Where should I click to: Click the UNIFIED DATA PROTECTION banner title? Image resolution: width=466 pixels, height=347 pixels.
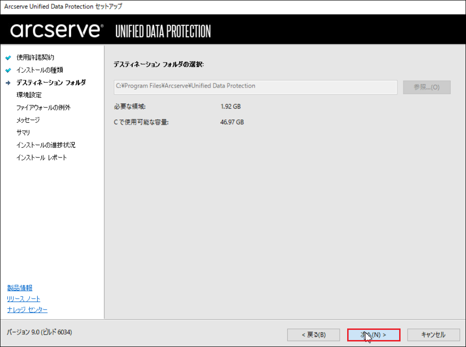(163, 31)
